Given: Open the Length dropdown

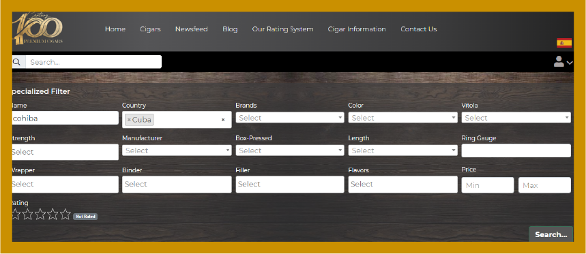Looking at the screenshot, I should (402, 150).
